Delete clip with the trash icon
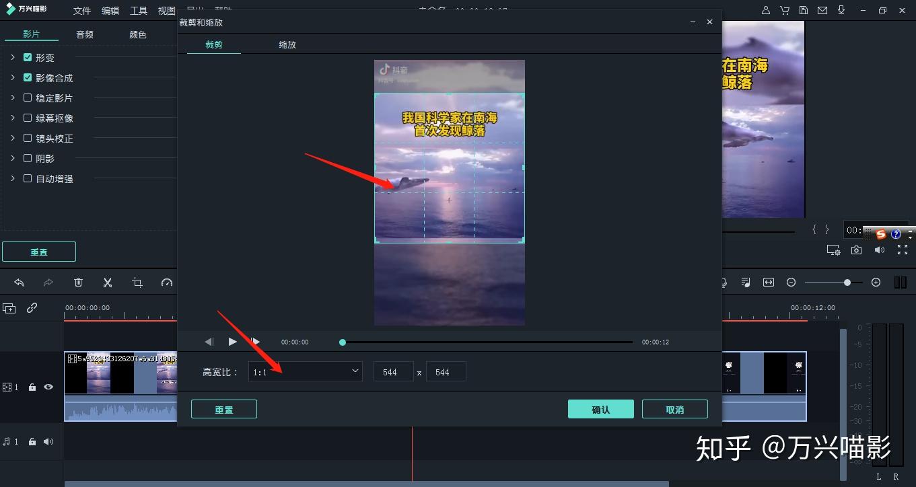The width and height of the screenshot is (916, 487). tap(78, 283)
